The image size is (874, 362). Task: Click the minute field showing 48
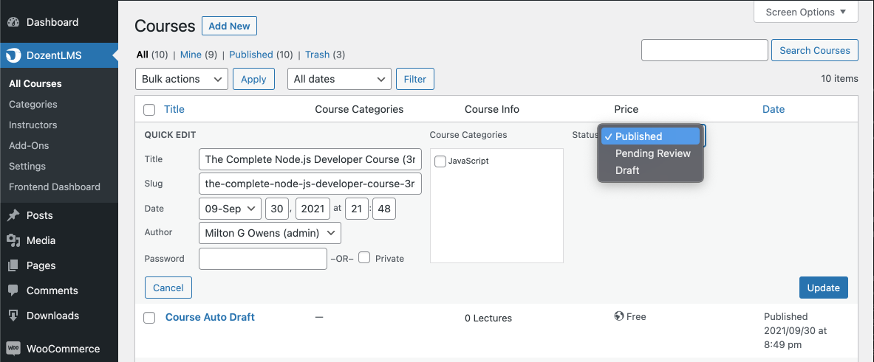click(384, 209)
